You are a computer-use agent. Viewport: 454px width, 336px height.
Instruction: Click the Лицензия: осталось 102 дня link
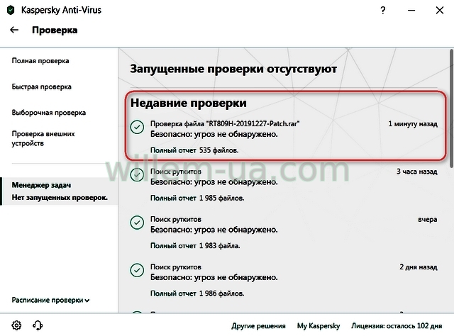click(x=397, y=326)
